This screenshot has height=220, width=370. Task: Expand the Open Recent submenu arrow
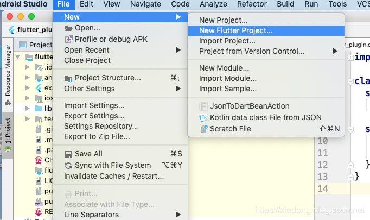click(x=178, y=50)
